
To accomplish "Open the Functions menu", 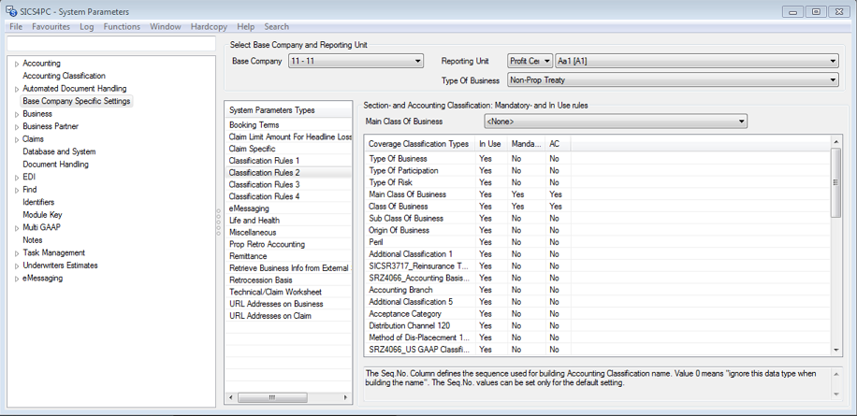I will (122, 27).
